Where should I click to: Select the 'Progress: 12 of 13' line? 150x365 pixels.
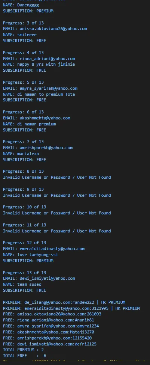(24, 243)
